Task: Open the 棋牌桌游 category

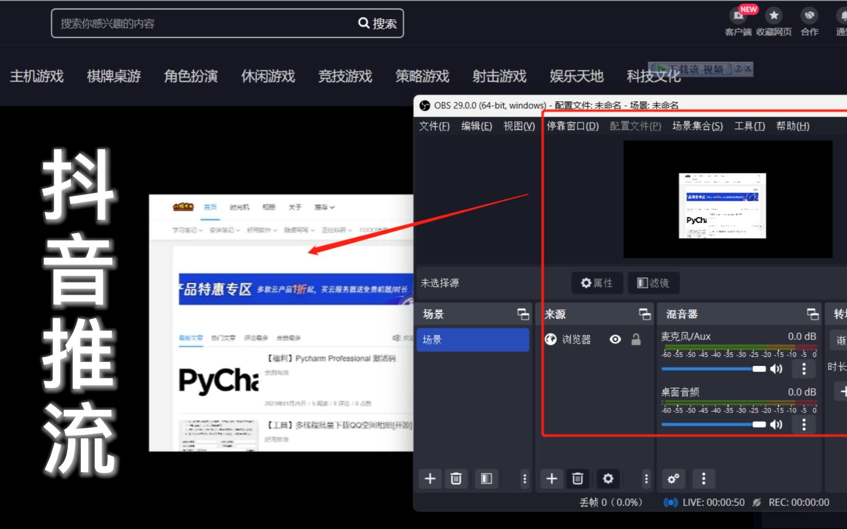Action: [114, 76]
